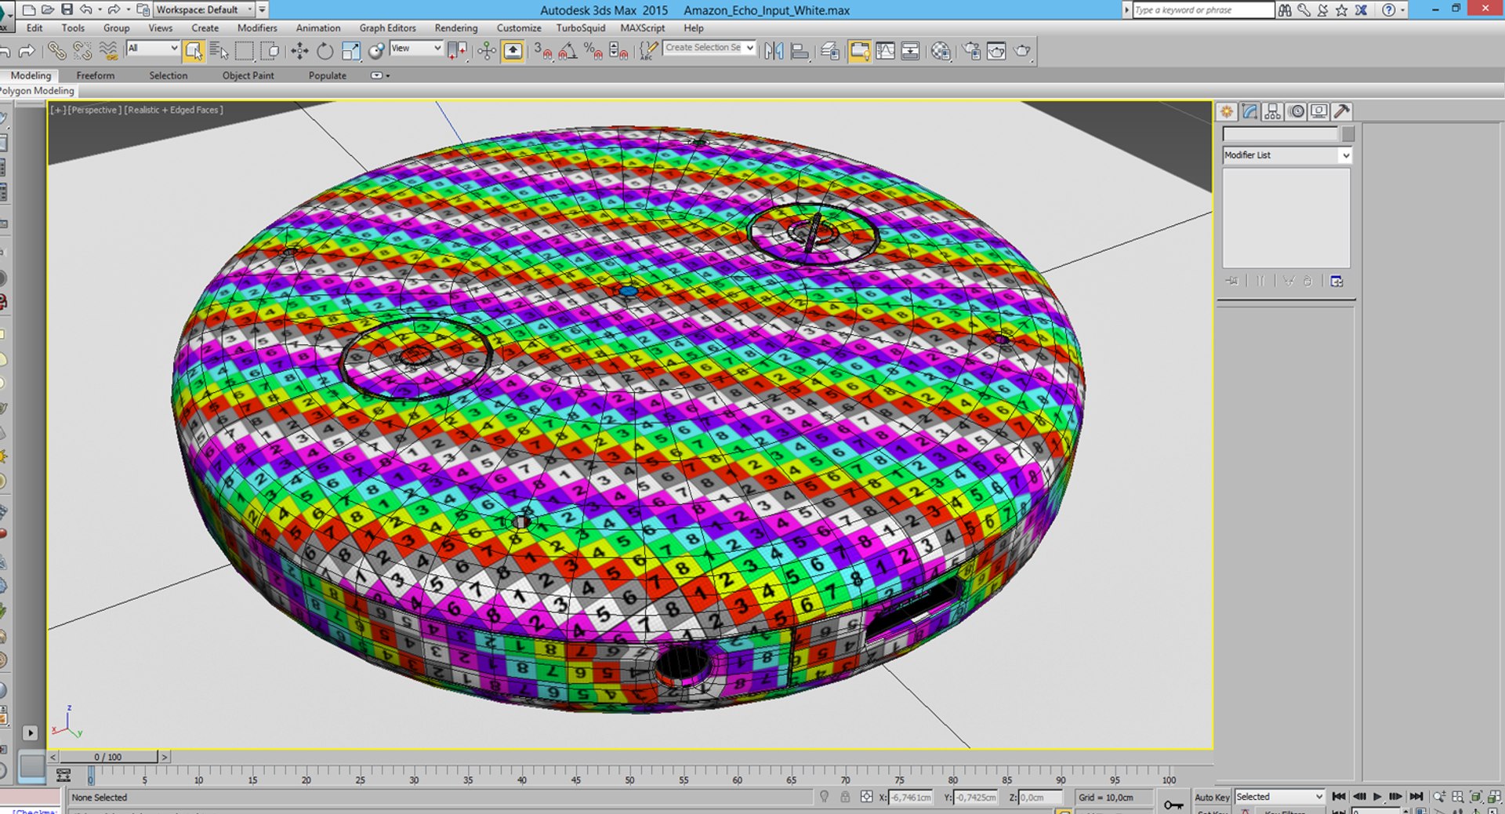Pick the Select and Rotate tool
Image resolution: width=1505 pixels, height=814 pixels.
325,51
